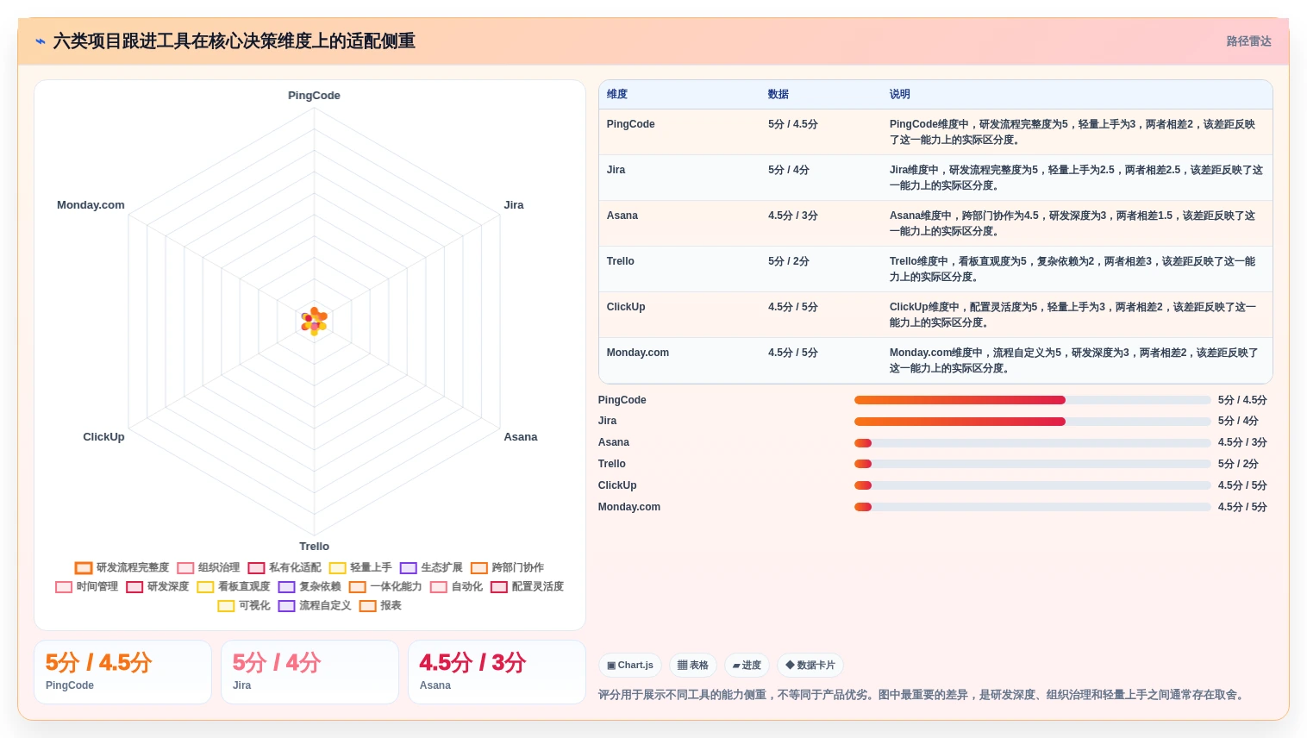The image size is (1307, 738).
Task: Click the ClickUp radar axis label
Action: point(103,437)
